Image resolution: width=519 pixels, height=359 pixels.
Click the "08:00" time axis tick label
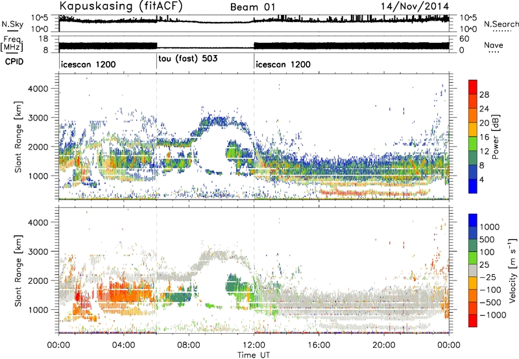tap(188, 345)
